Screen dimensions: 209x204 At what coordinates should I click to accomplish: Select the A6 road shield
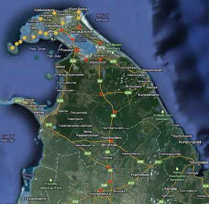tap(161, 201)
